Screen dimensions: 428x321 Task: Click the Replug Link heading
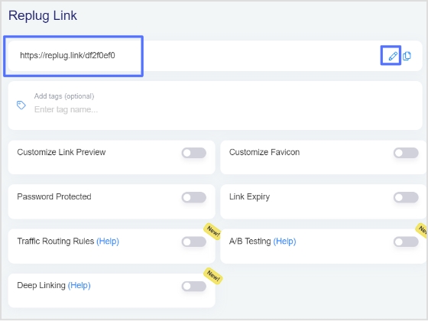[x=43, y=15]
